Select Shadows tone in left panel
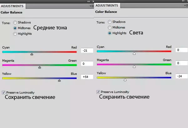 15,23
